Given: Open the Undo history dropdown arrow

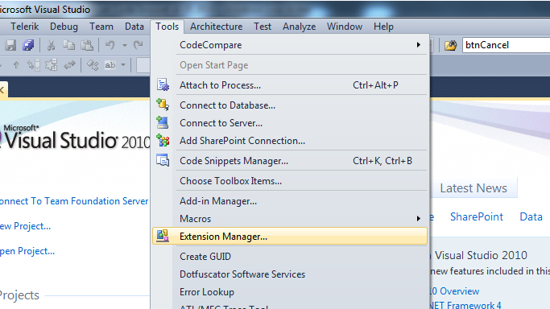Looking at the screenshot, I should point(124,45).
